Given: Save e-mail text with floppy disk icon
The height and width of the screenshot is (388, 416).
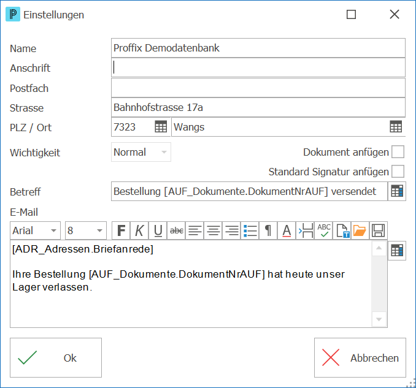Looking at the screenshot, I should [379, 230].
